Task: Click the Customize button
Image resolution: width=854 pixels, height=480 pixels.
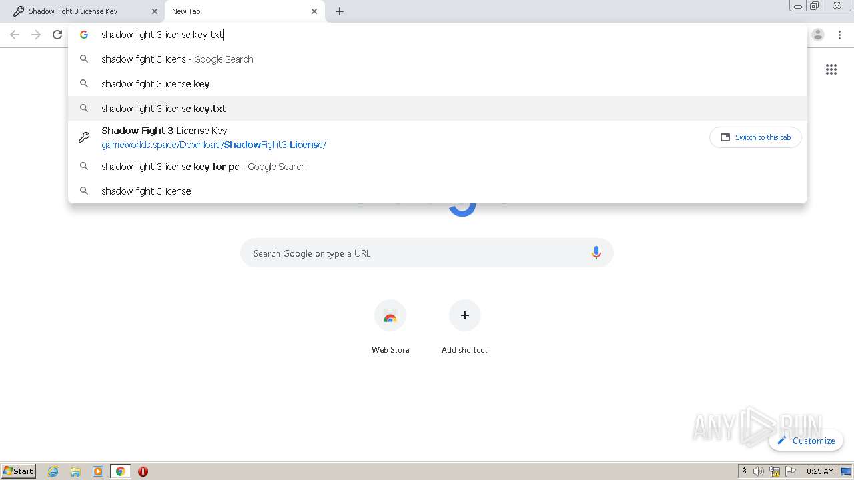Action: pyautogui.click(x=806, y=441)
